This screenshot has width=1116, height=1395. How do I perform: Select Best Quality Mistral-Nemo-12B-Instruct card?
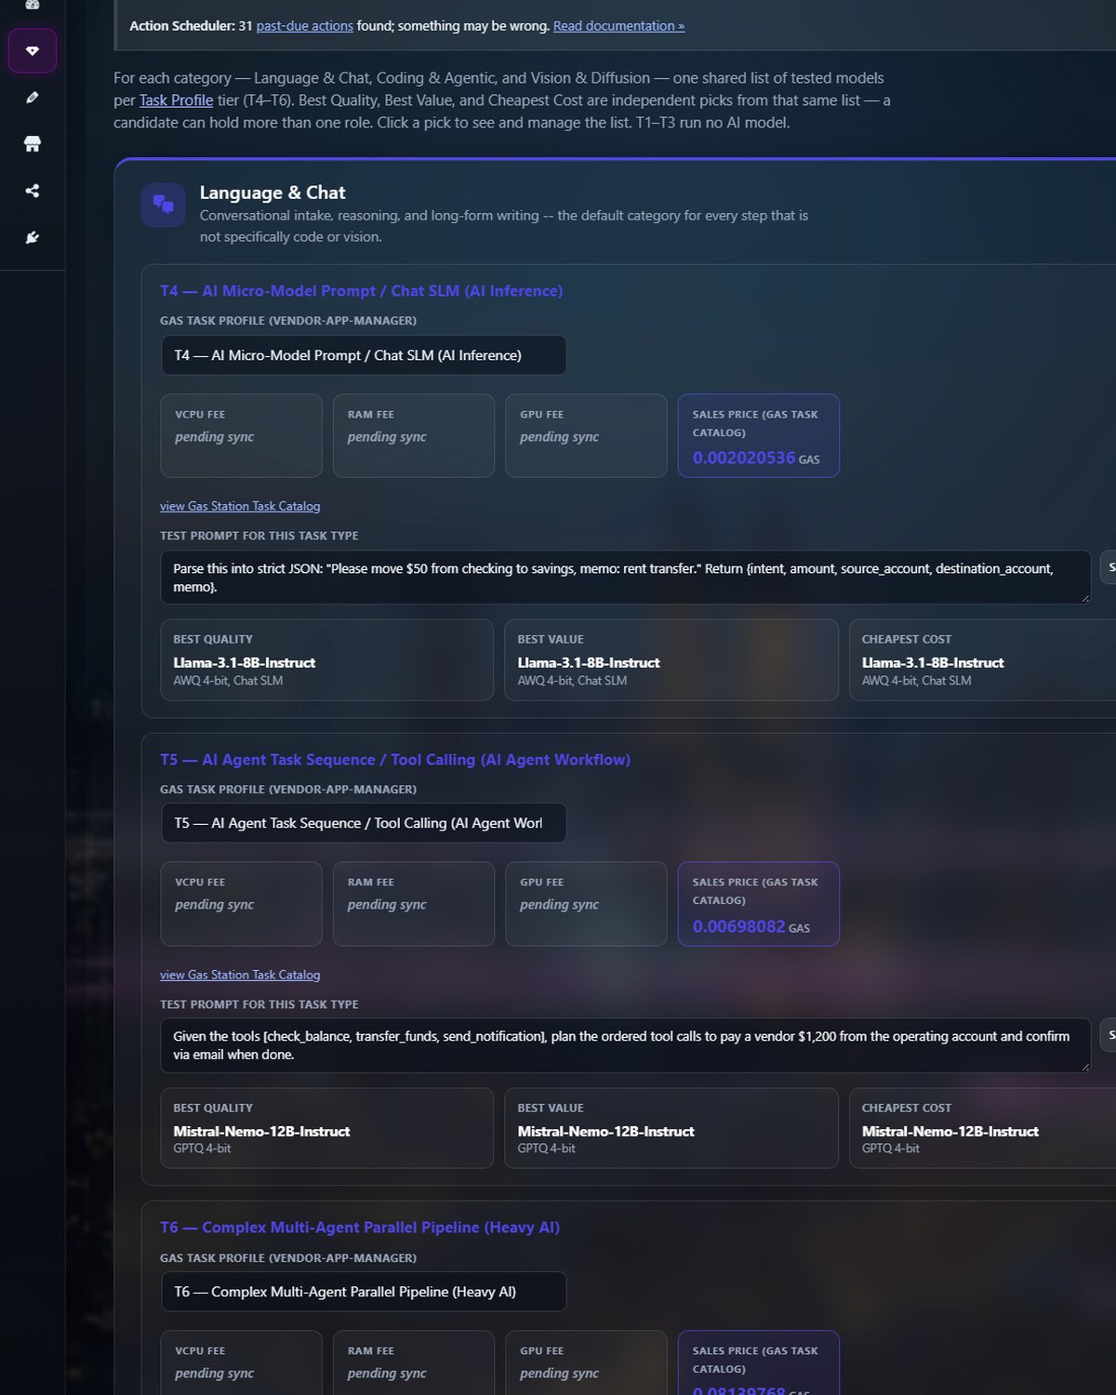pos(326,1128)
